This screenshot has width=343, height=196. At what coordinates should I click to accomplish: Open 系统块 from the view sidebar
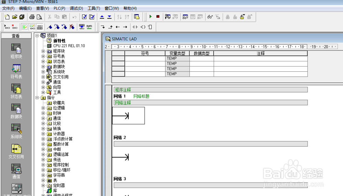[16, 131]
